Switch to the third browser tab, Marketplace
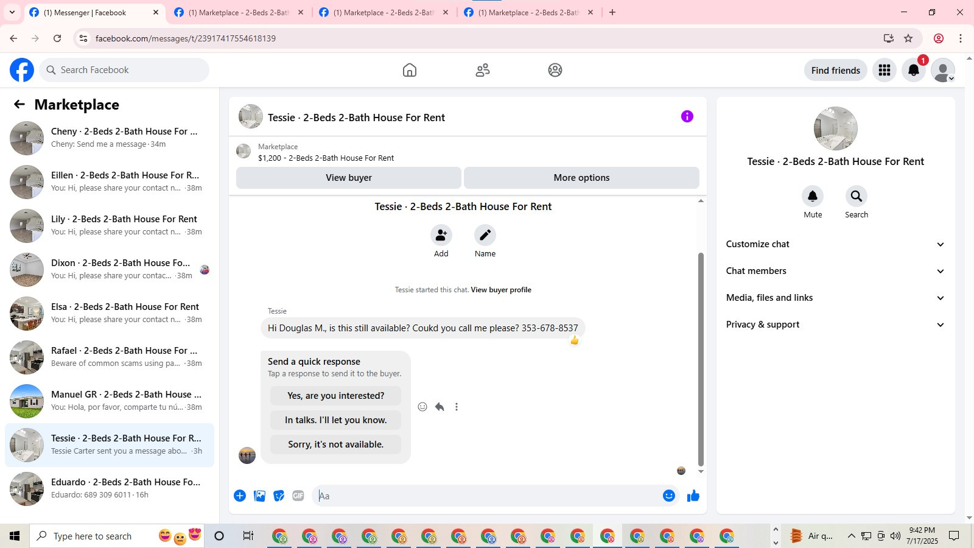Viewport: 974px width, 548px height. coord(384,12)
